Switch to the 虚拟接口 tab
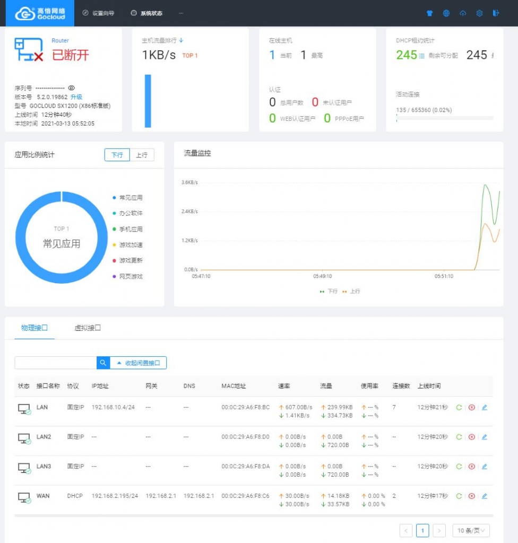 coord(88,328)
